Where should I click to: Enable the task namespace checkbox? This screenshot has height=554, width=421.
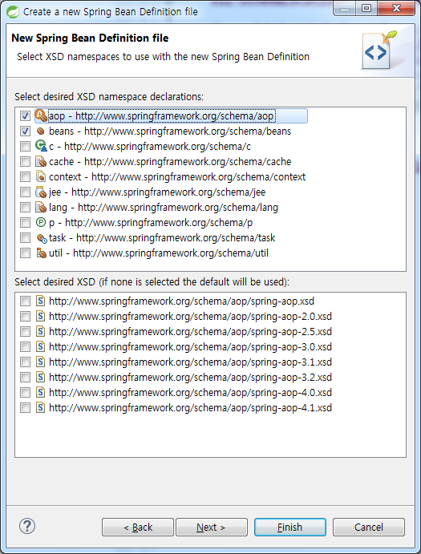click(25, 237)
